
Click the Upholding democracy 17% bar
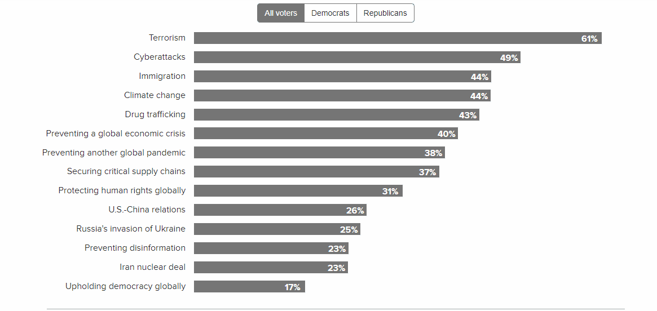pos(249,287)
